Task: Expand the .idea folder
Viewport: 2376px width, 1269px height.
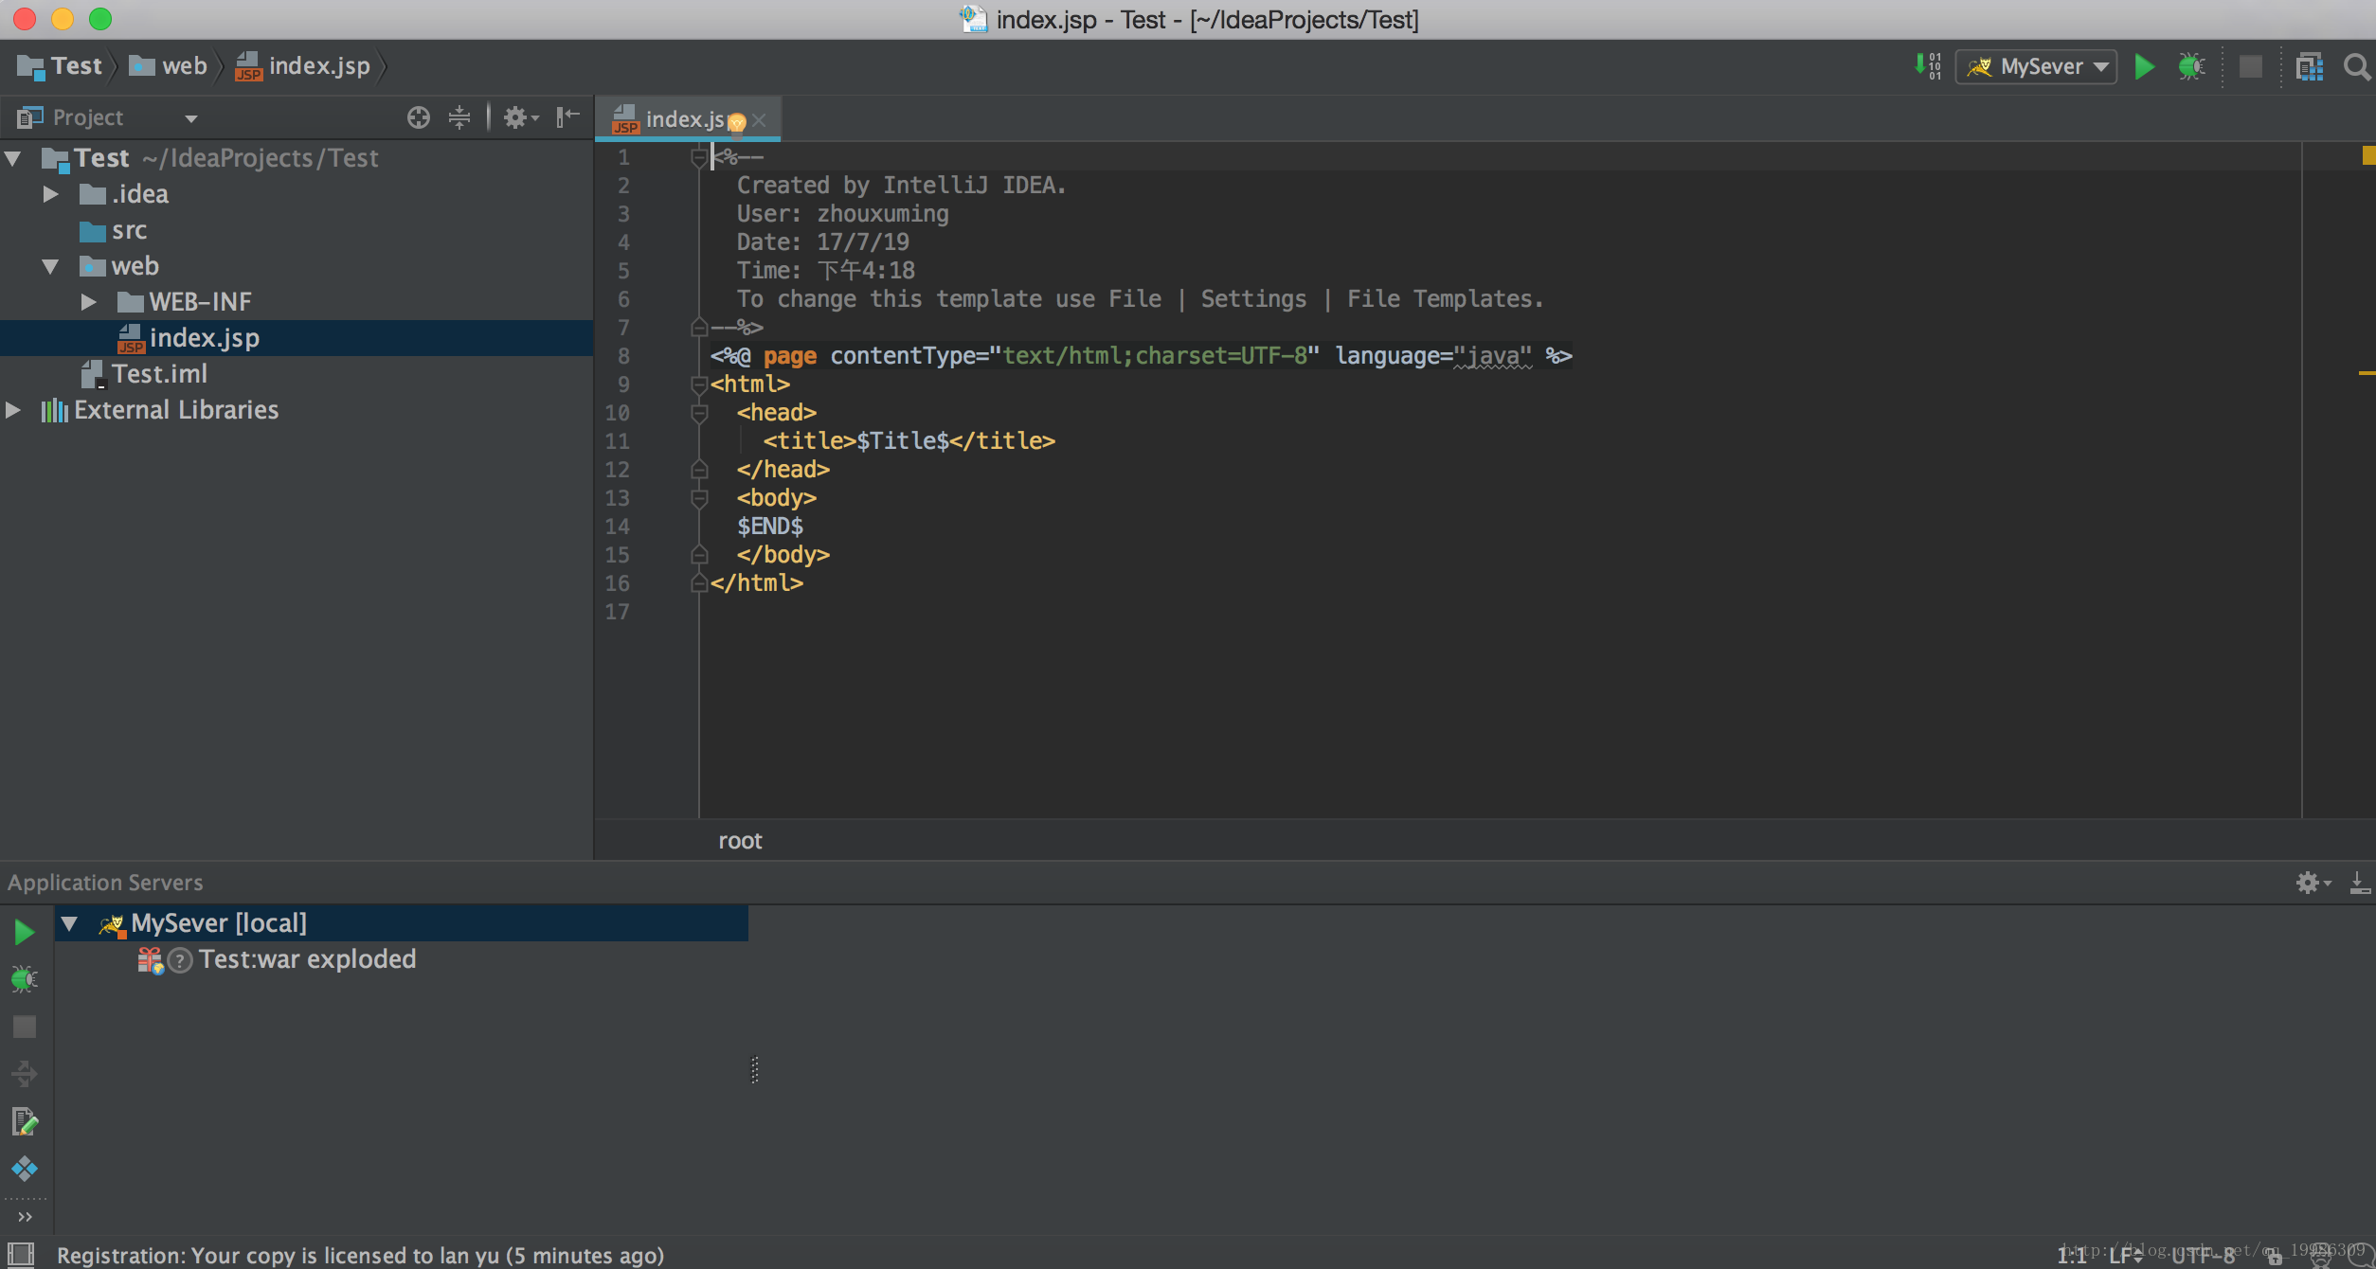Action: coord(51,194)
